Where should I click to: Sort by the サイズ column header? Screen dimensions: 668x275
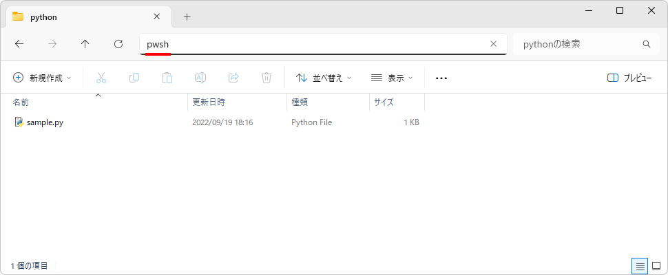[397, 102]
